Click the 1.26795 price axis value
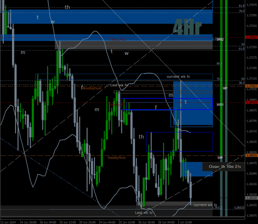This screenshot has width=258, height=224. [x=252, y=121]
